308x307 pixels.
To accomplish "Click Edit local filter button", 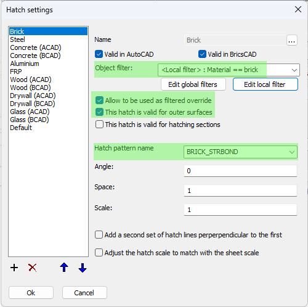I will pos(265,84).
